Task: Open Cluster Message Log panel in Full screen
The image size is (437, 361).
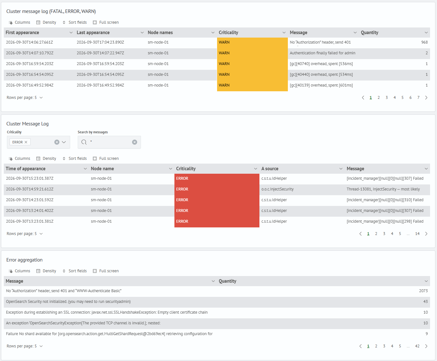Action: click(106, 159)
